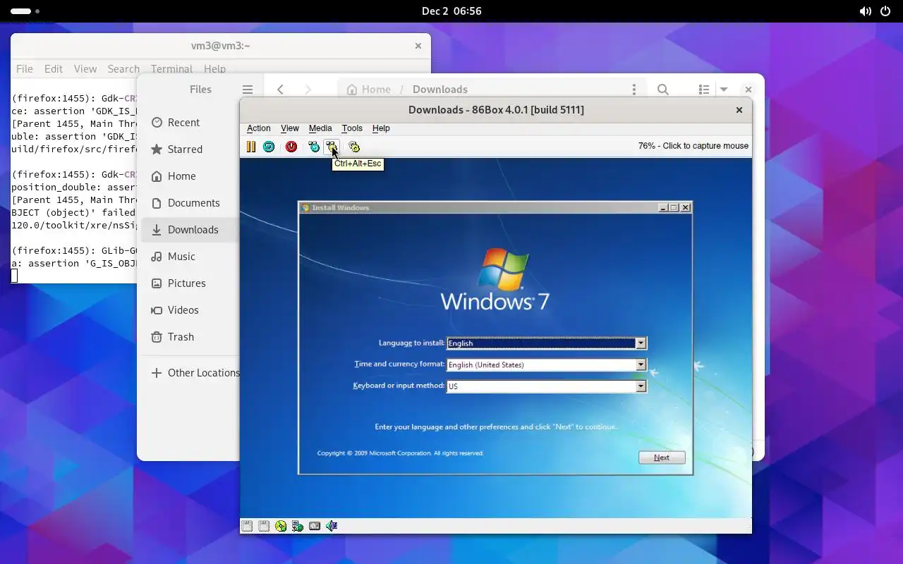The width and height of the screenshot is (903, 564).
Task: Open Other Locations in Files sidebar
Action: [x=190, y=373]
